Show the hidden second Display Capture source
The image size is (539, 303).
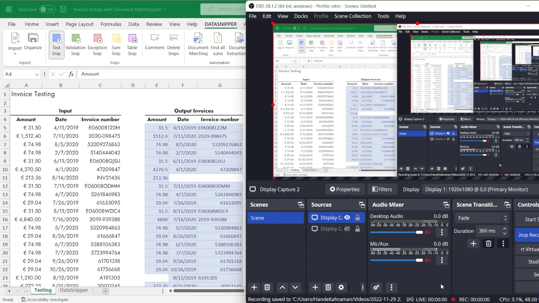pos(347,229)
